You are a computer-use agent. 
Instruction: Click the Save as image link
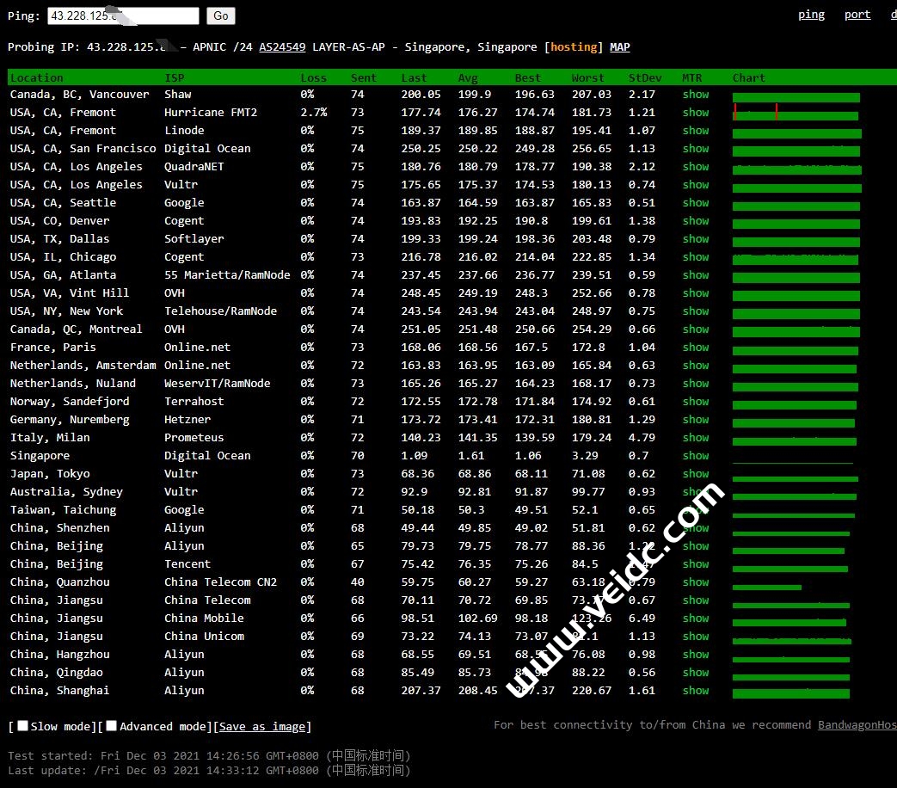pyautogui.click(x=262, y=726)
